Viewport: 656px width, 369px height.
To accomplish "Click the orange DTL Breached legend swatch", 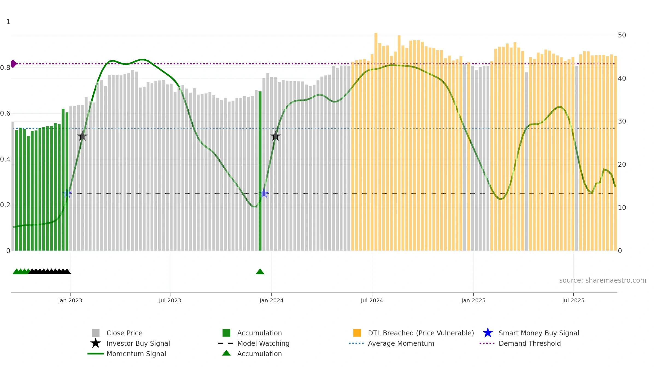I will point(357,333).
